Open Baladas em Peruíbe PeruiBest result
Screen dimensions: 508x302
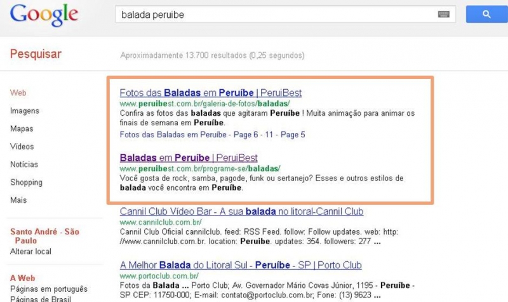pos(189,158)
